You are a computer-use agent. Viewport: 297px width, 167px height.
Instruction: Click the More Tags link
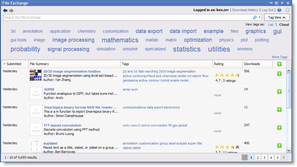tap(280, 57)
